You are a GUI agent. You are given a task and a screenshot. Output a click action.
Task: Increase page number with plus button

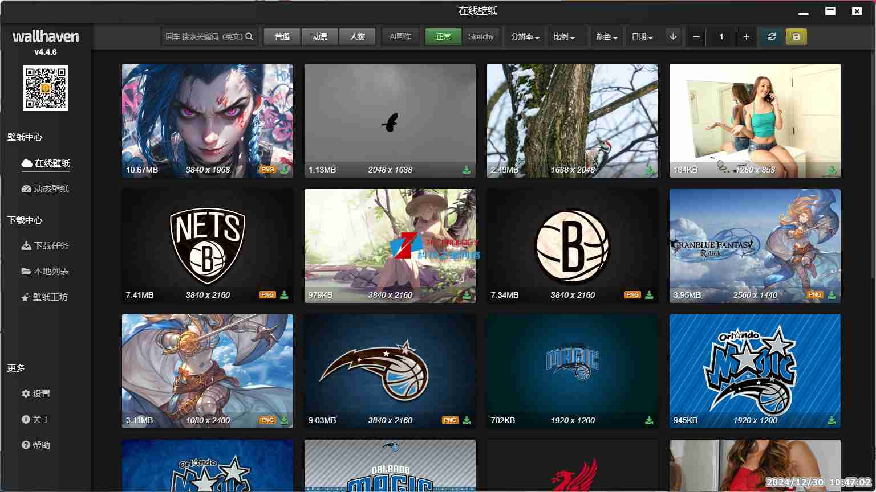746,37
